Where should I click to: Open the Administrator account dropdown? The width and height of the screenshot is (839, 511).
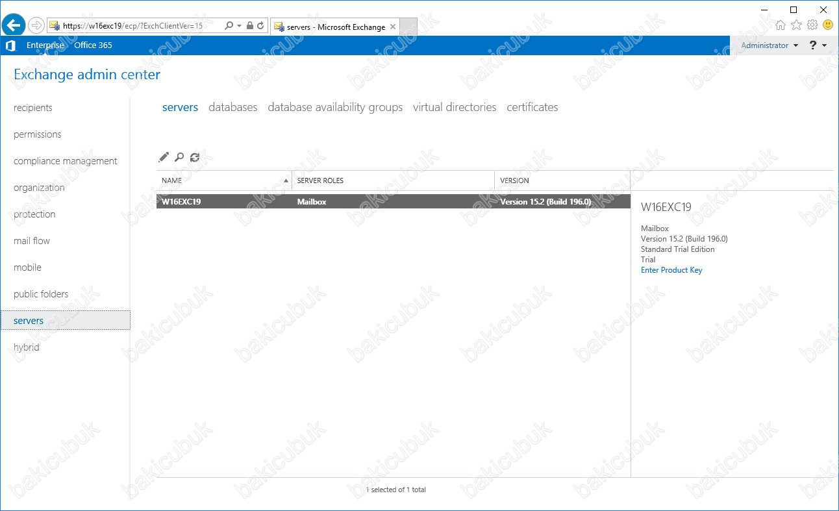[x=770, y=45]
